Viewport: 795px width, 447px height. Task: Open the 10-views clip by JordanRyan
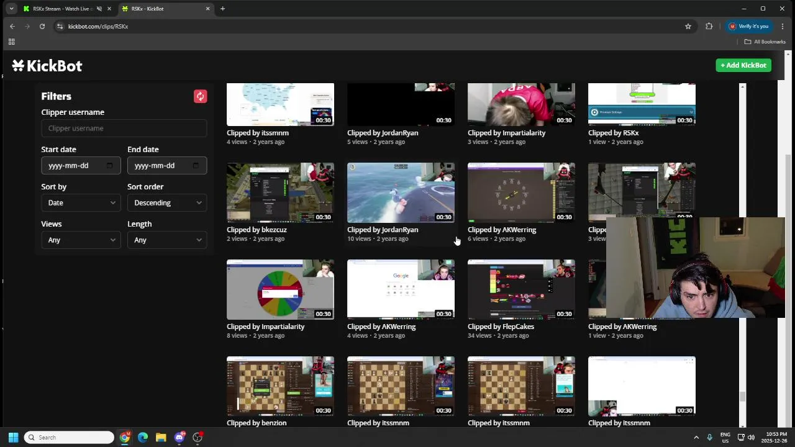click(x=401, y=192)
